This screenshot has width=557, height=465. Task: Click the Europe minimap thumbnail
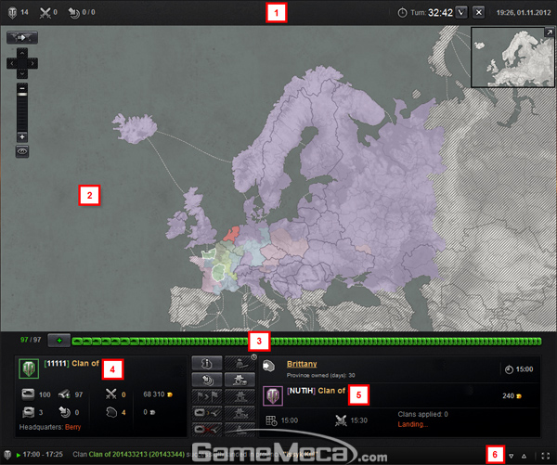512,58
